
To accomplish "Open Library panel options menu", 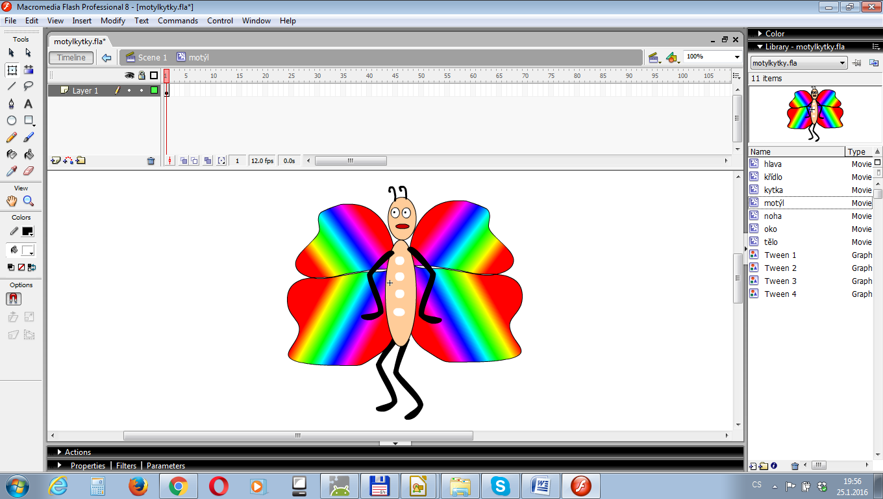I will tap(876, 47).
